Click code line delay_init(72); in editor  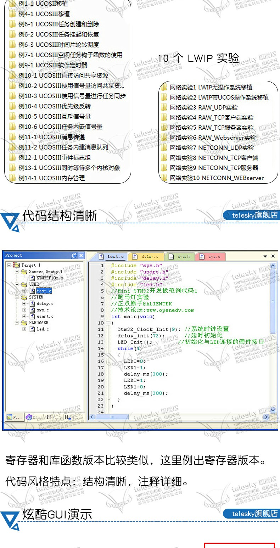coord(141,336)
